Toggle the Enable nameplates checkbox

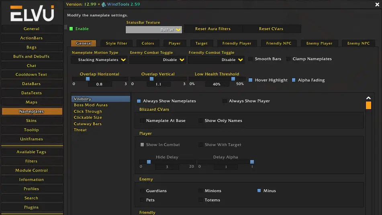71,29
